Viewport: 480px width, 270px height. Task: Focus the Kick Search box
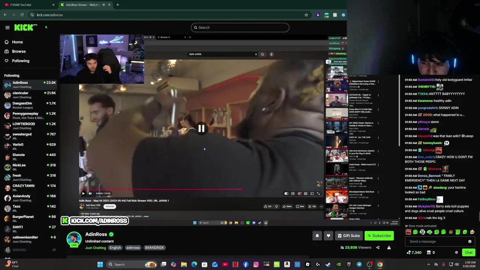tap(240, 27)
